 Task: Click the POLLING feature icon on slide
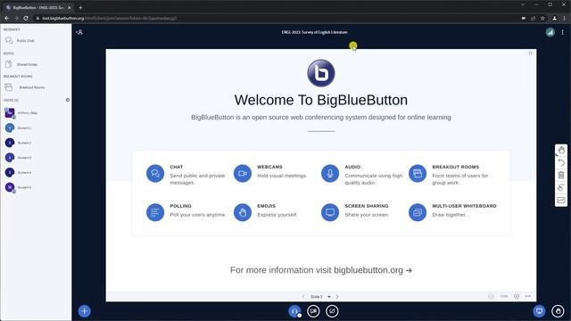tap(155, 212)
